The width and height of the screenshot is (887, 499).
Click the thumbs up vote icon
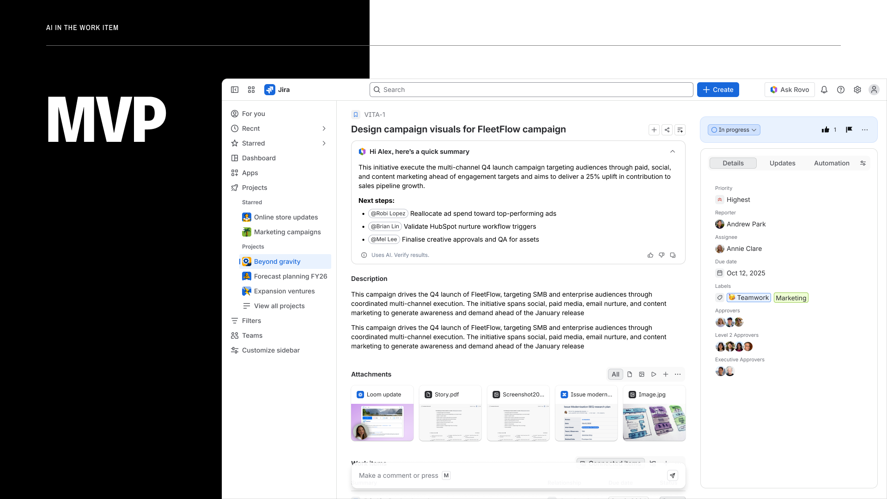coord(826,130)
